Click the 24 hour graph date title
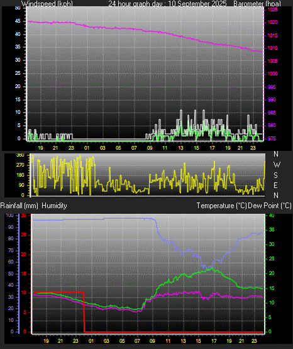Viewport: 293px width, 349px height. [x=167, y=3]
